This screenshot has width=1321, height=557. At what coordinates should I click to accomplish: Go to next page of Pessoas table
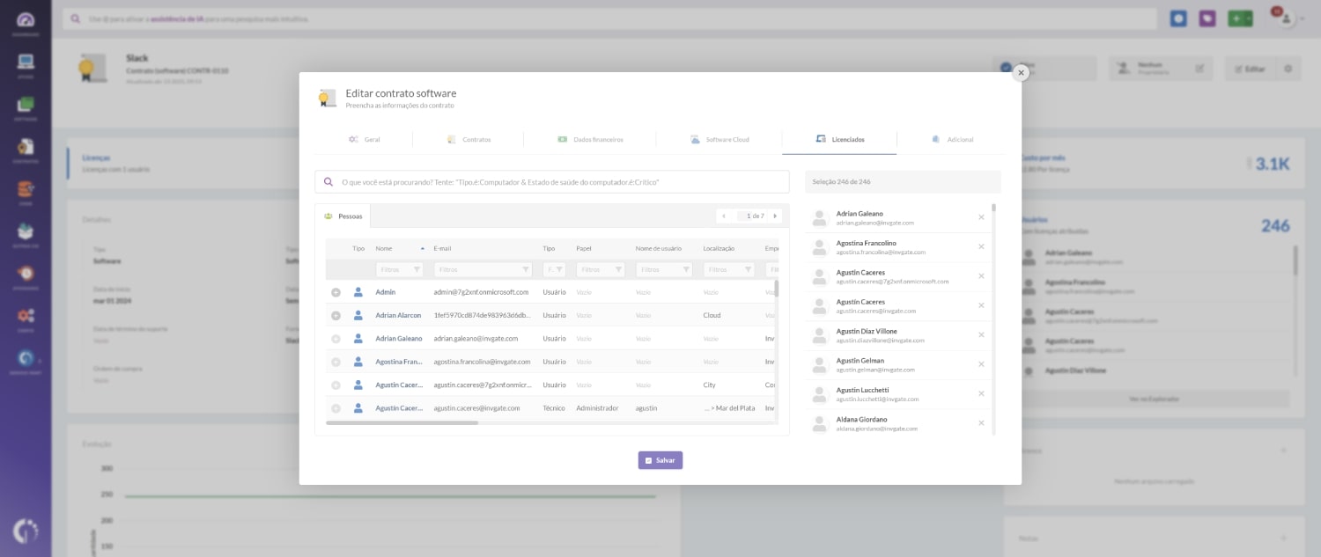(x=775, y=216)
